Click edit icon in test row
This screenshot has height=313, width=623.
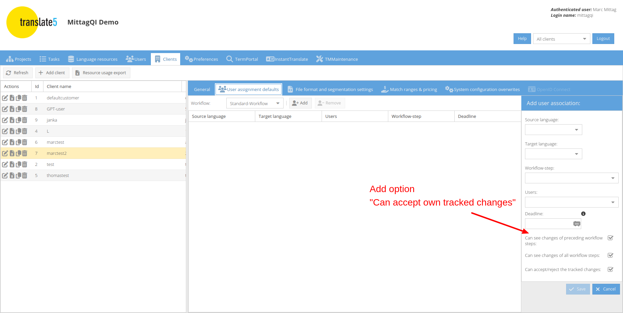tap(5, 164)
